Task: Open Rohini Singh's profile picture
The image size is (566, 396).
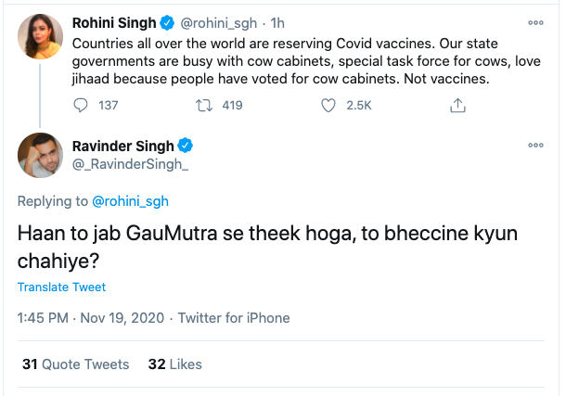Action: (x=41, y=35)
